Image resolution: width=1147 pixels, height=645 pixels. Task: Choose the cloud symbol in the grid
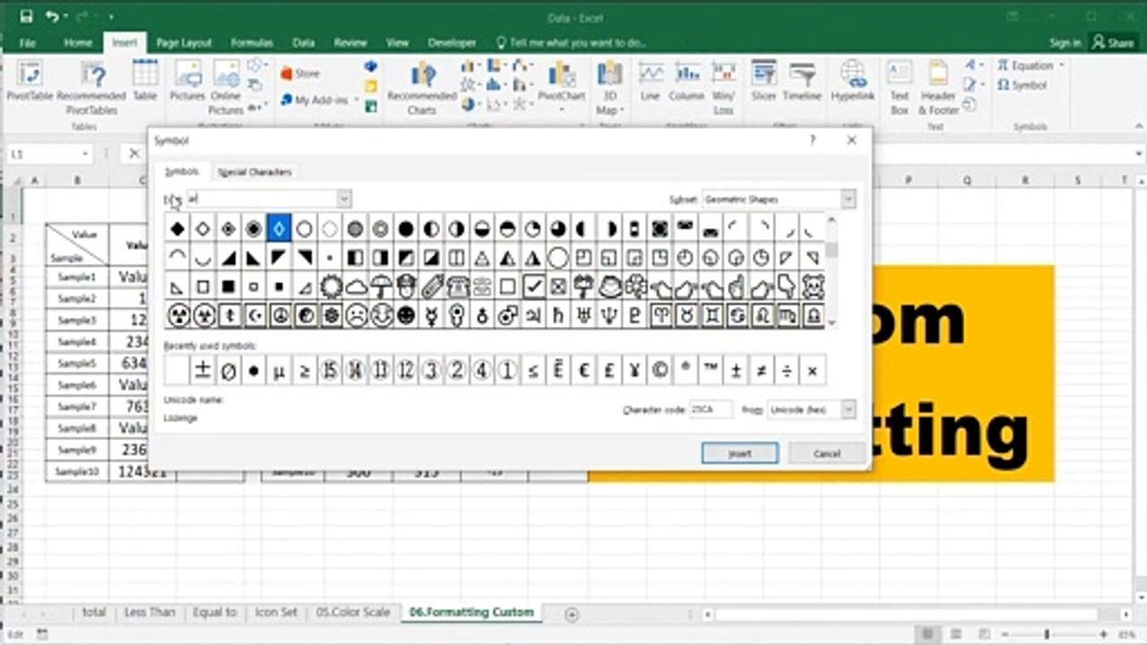(356, 288)
